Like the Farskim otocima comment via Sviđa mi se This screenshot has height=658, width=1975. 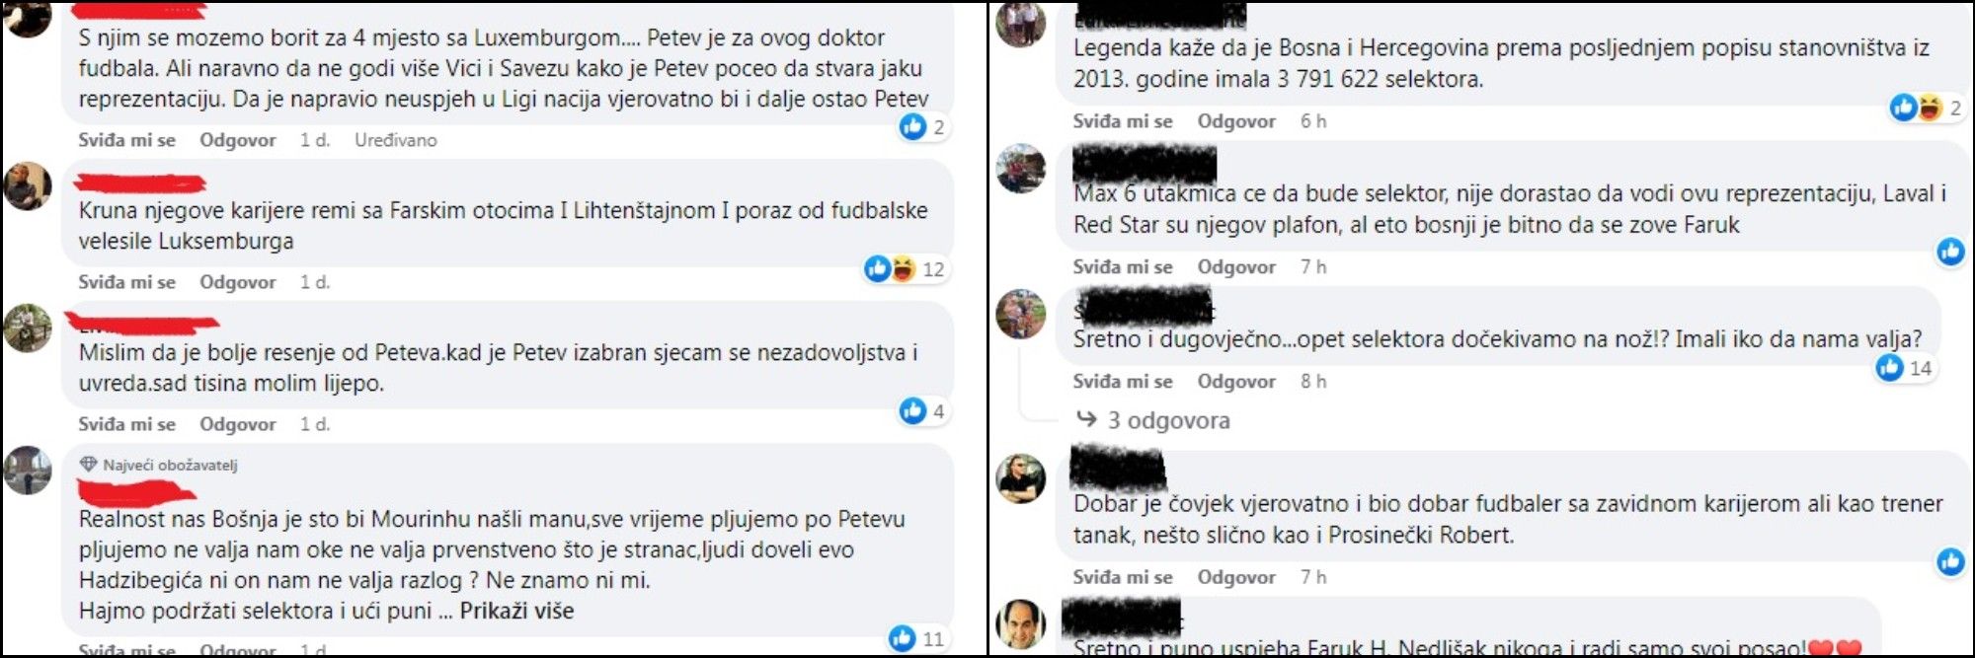coord(126,282)
